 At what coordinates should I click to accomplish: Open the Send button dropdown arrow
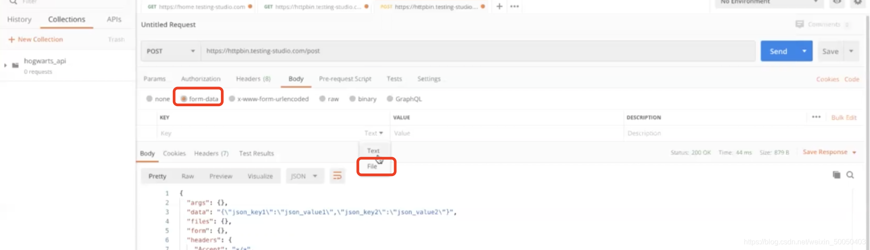(804, 51)
